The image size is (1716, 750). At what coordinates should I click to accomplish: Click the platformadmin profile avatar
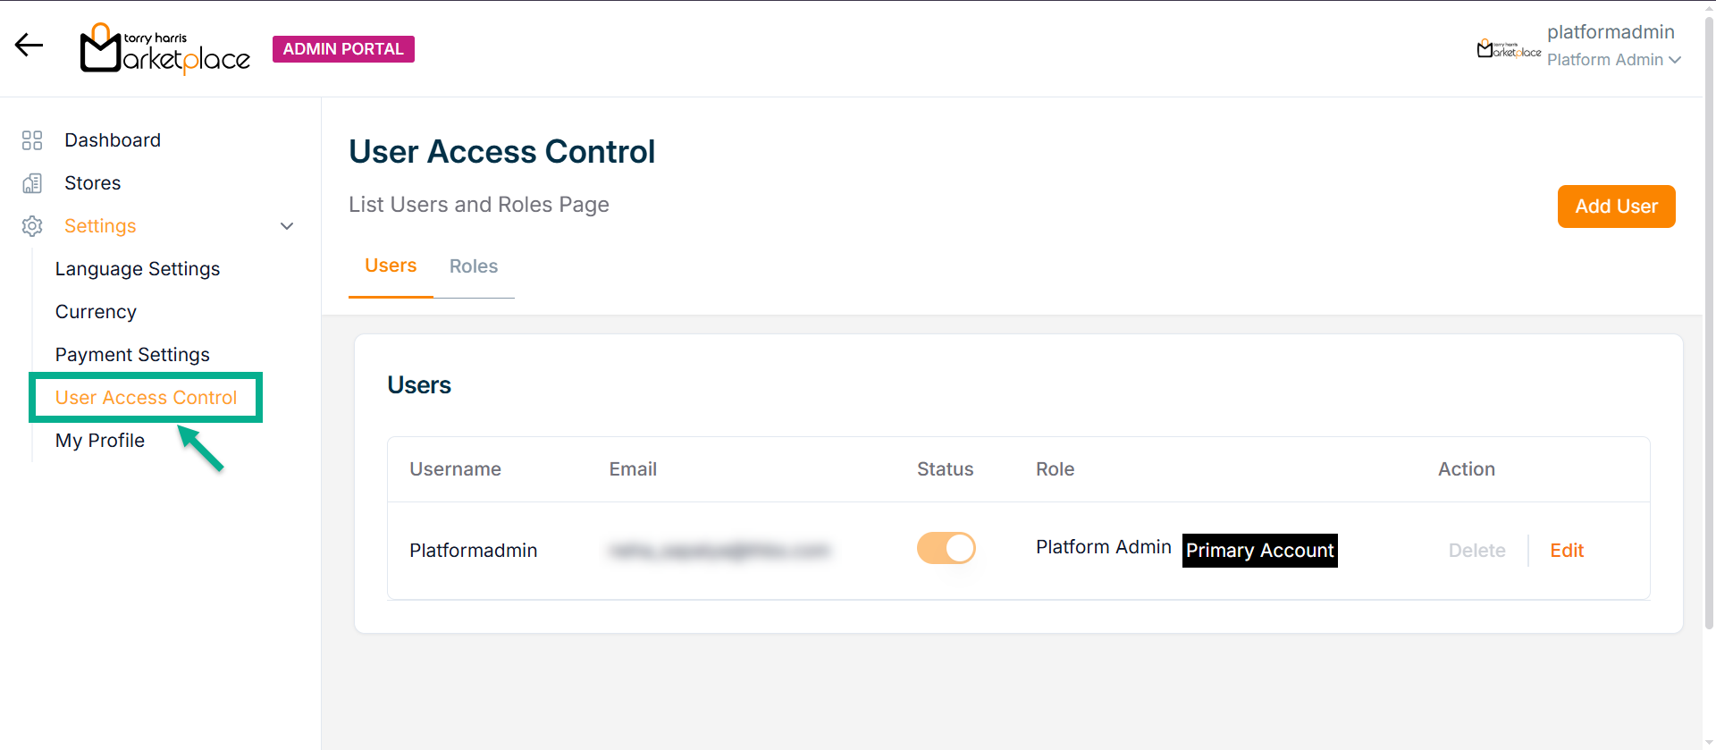pos(1508,49)
